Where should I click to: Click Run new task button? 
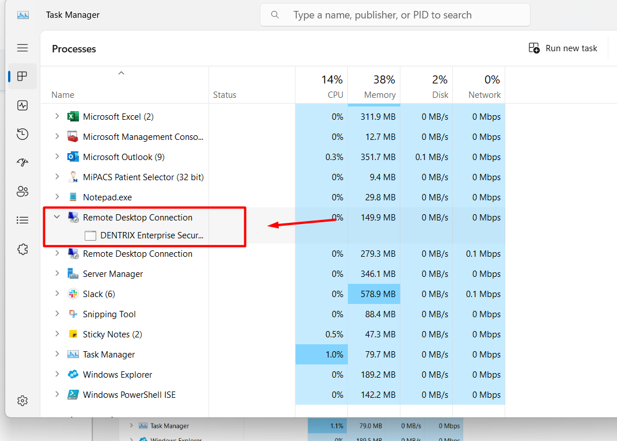click(x=563, y=48)
